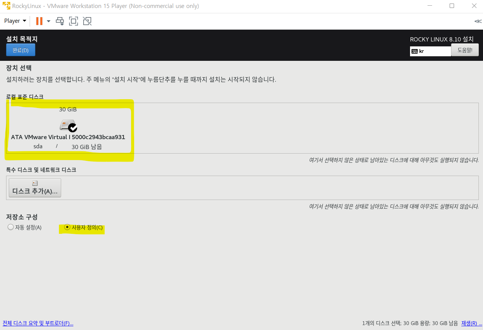Viewport: 483px width, 330px height.
Task: Open the 도움말! help button
Action: coord(465,50)
